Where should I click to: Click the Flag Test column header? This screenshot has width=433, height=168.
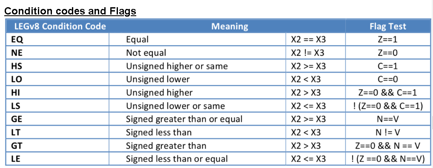(x=388, y=26)
